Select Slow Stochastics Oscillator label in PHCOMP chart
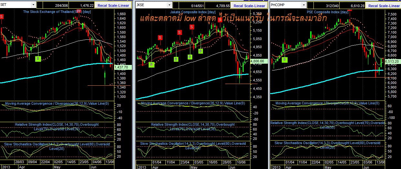 pos(327,145)
